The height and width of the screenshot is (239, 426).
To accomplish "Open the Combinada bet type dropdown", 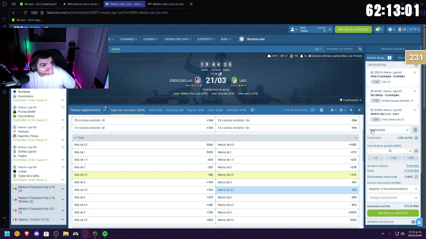I will click(389, 130).
